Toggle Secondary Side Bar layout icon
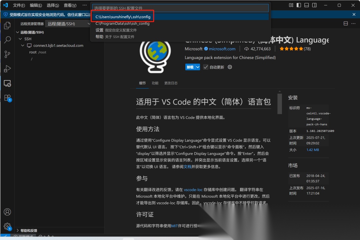Viewport: 360px width, 240px height. click(x=314, y=5)
